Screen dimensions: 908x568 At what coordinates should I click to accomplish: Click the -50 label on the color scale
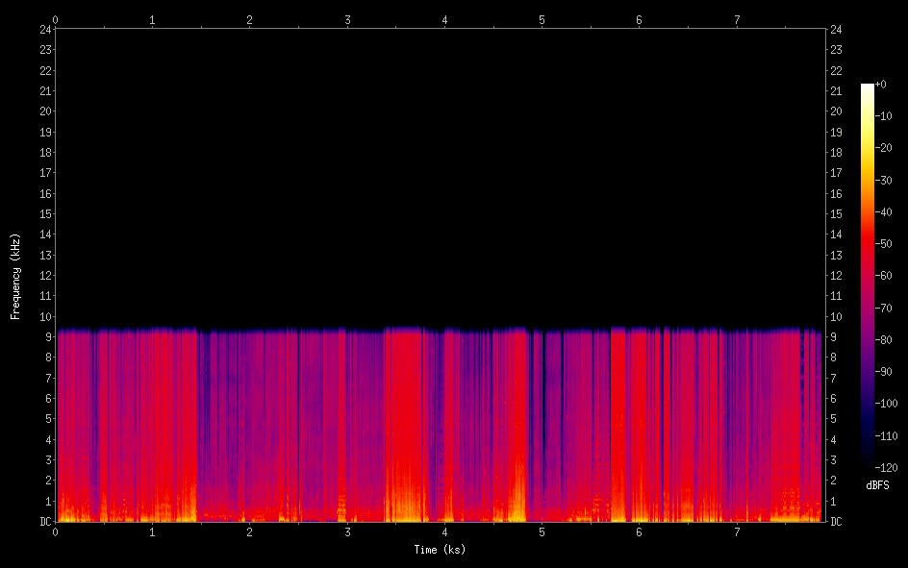click(x=885, y=245)
